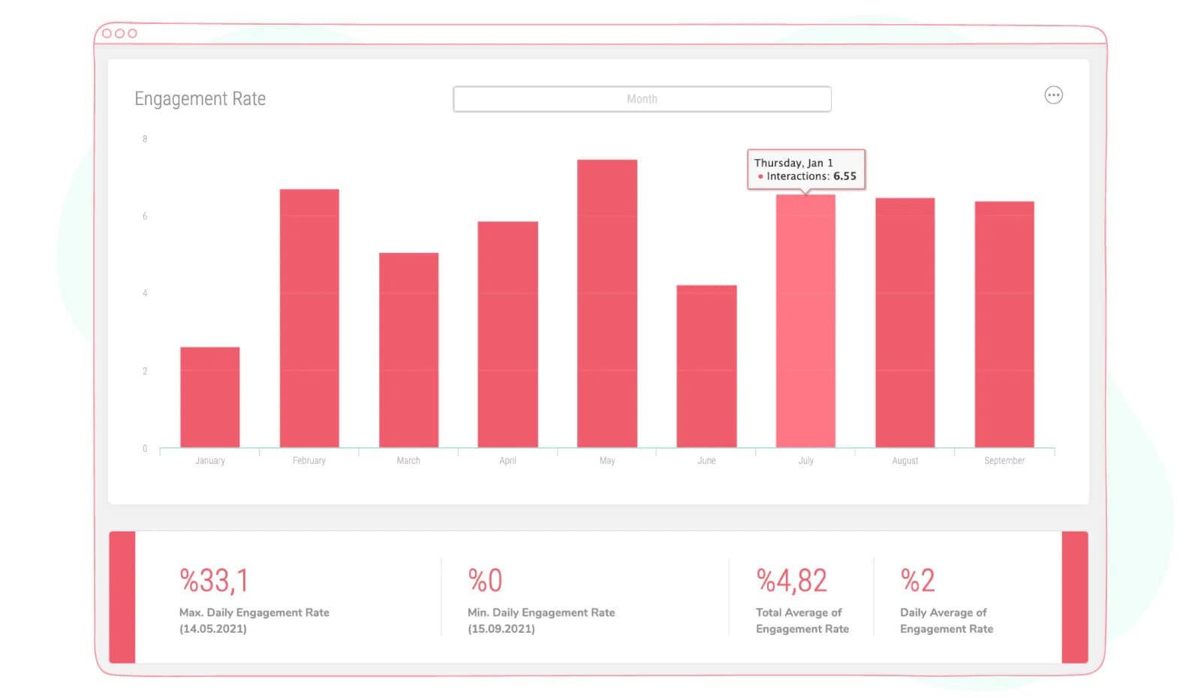Select the highlighted July bar
The height and width of the screenshot is (698, 1201).
point(805,321)
